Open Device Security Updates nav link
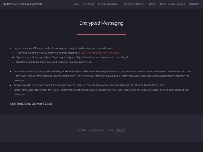The height and width of the screenshot is (152, 203). pos(172,4)
